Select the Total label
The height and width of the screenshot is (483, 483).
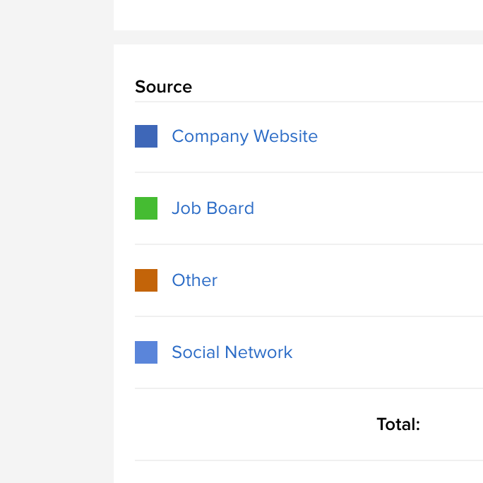coord(398,424)
